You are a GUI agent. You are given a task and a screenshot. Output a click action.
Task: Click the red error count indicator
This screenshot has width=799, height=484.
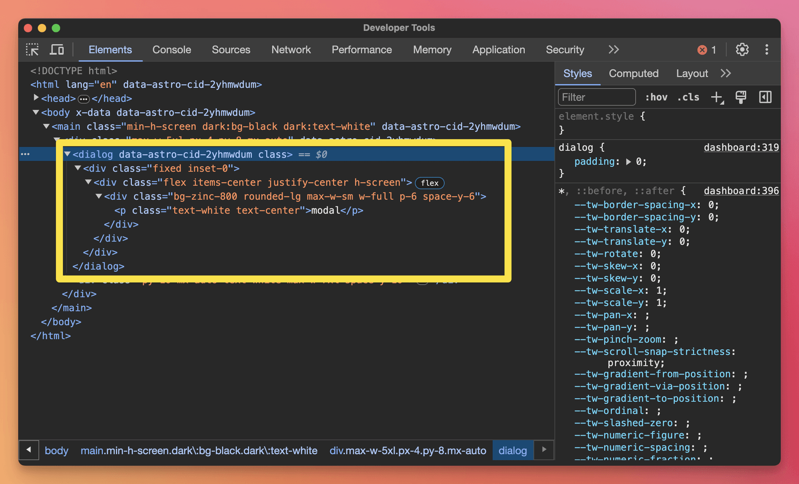point(707,50)
